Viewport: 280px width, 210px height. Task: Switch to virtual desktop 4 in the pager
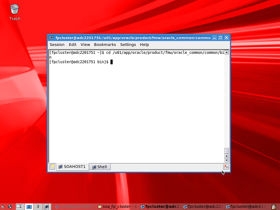(x=47, y=206)
